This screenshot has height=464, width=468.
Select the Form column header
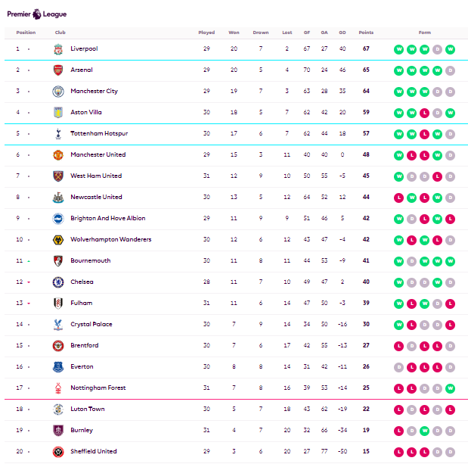coord(424,33)
